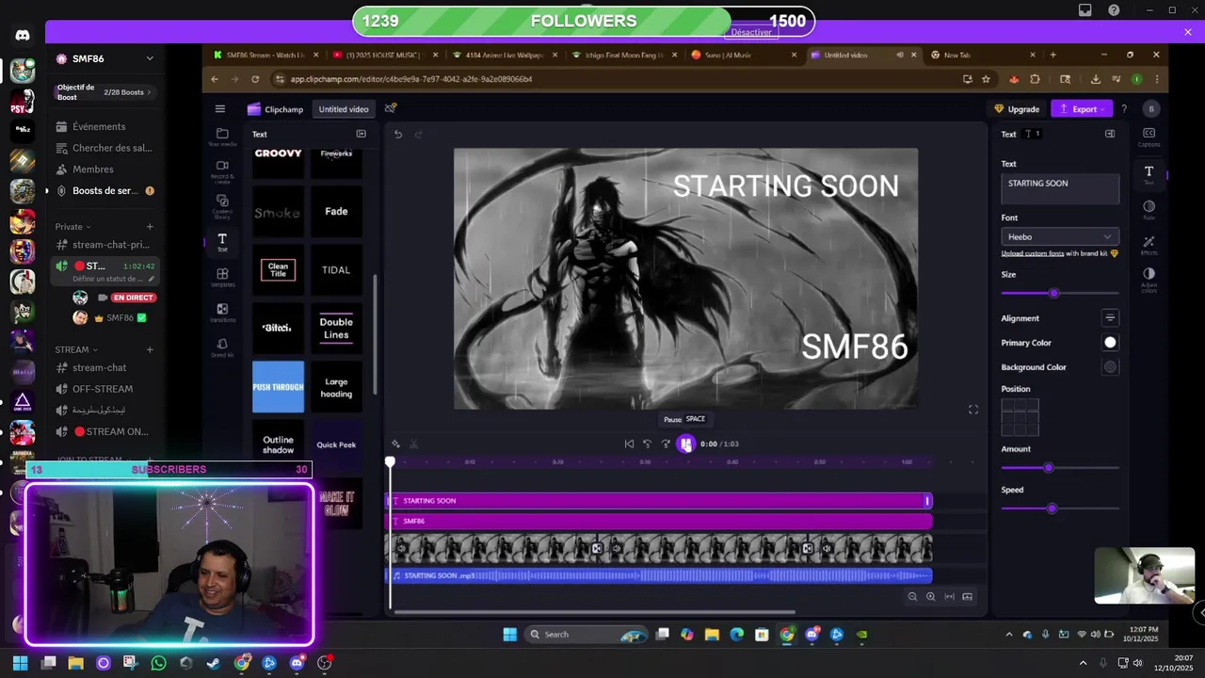Open Your media panel in Clipchamp sidebar
Image resolution: width=1205 pixels, height=678 pixels.
[222, 137]
